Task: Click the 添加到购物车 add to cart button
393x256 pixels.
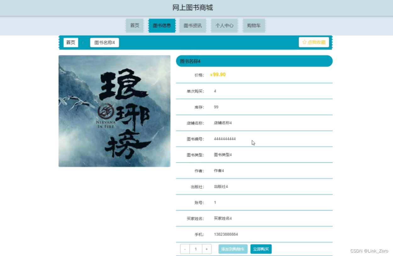Action: (233, 249)
